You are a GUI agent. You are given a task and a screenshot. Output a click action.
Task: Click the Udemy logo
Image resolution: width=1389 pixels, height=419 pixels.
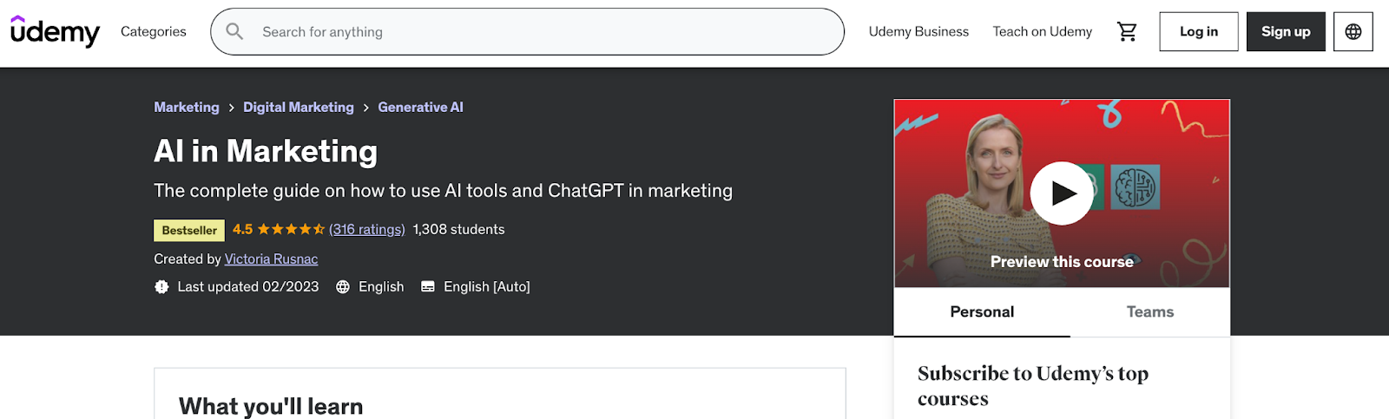(x=55, y=31)
